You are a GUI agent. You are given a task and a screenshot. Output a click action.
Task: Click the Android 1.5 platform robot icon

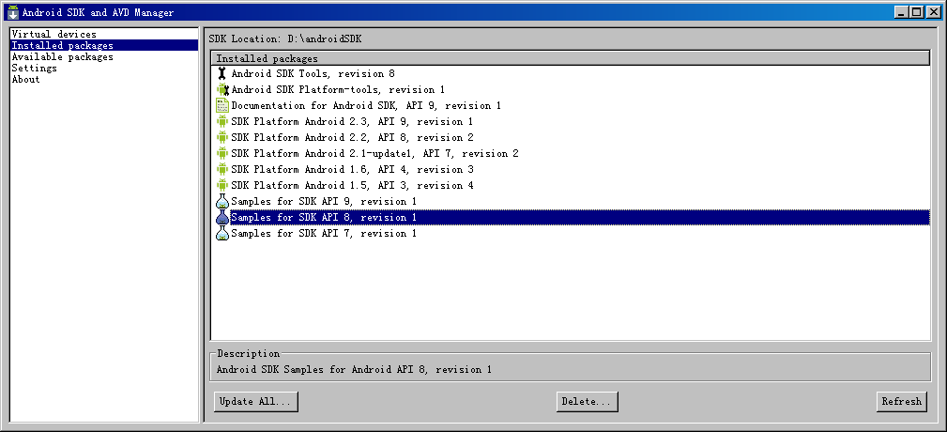[222, 186]
